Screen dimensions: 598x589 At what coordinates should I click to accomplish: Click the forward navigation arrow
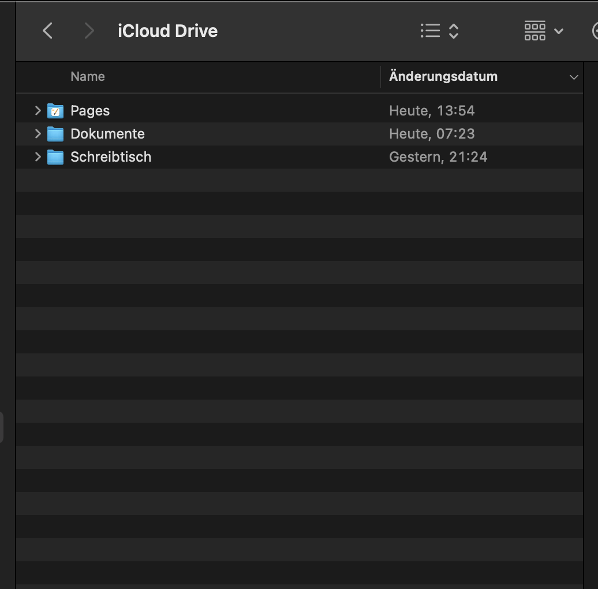[88, 31]
